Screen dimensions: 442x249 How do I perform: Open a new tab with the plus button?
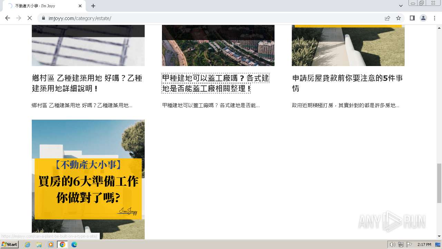93,6
